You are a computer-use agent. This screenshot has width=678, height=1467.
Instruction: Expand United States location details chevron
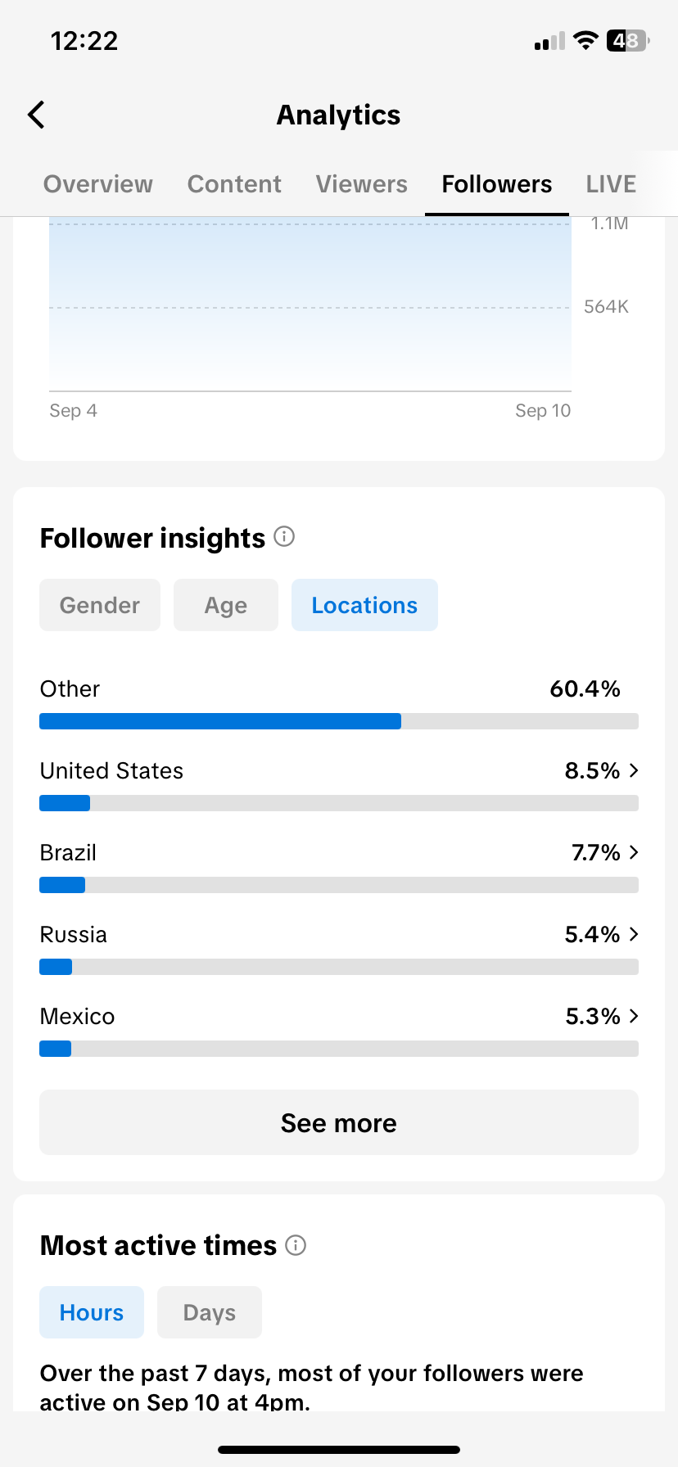tap(634, 770)
